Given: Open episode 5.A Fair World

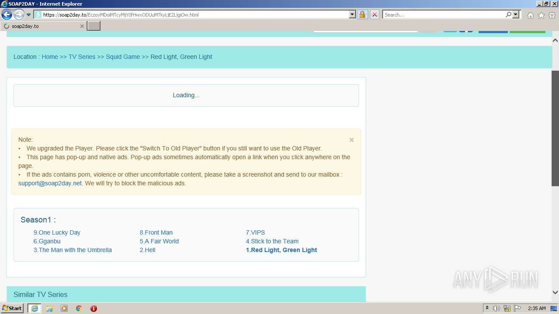Looking at the screenshot, I should (x=159, y=241).
